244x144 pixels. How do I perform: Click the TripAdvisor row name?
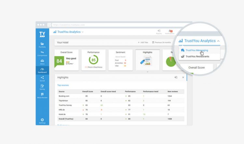coord(63,101)
